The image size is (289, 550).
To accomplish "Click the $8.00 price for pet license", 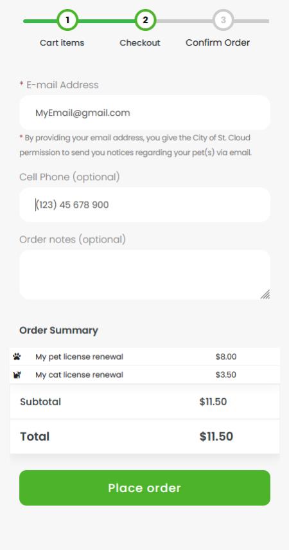I will coord(226,357).
